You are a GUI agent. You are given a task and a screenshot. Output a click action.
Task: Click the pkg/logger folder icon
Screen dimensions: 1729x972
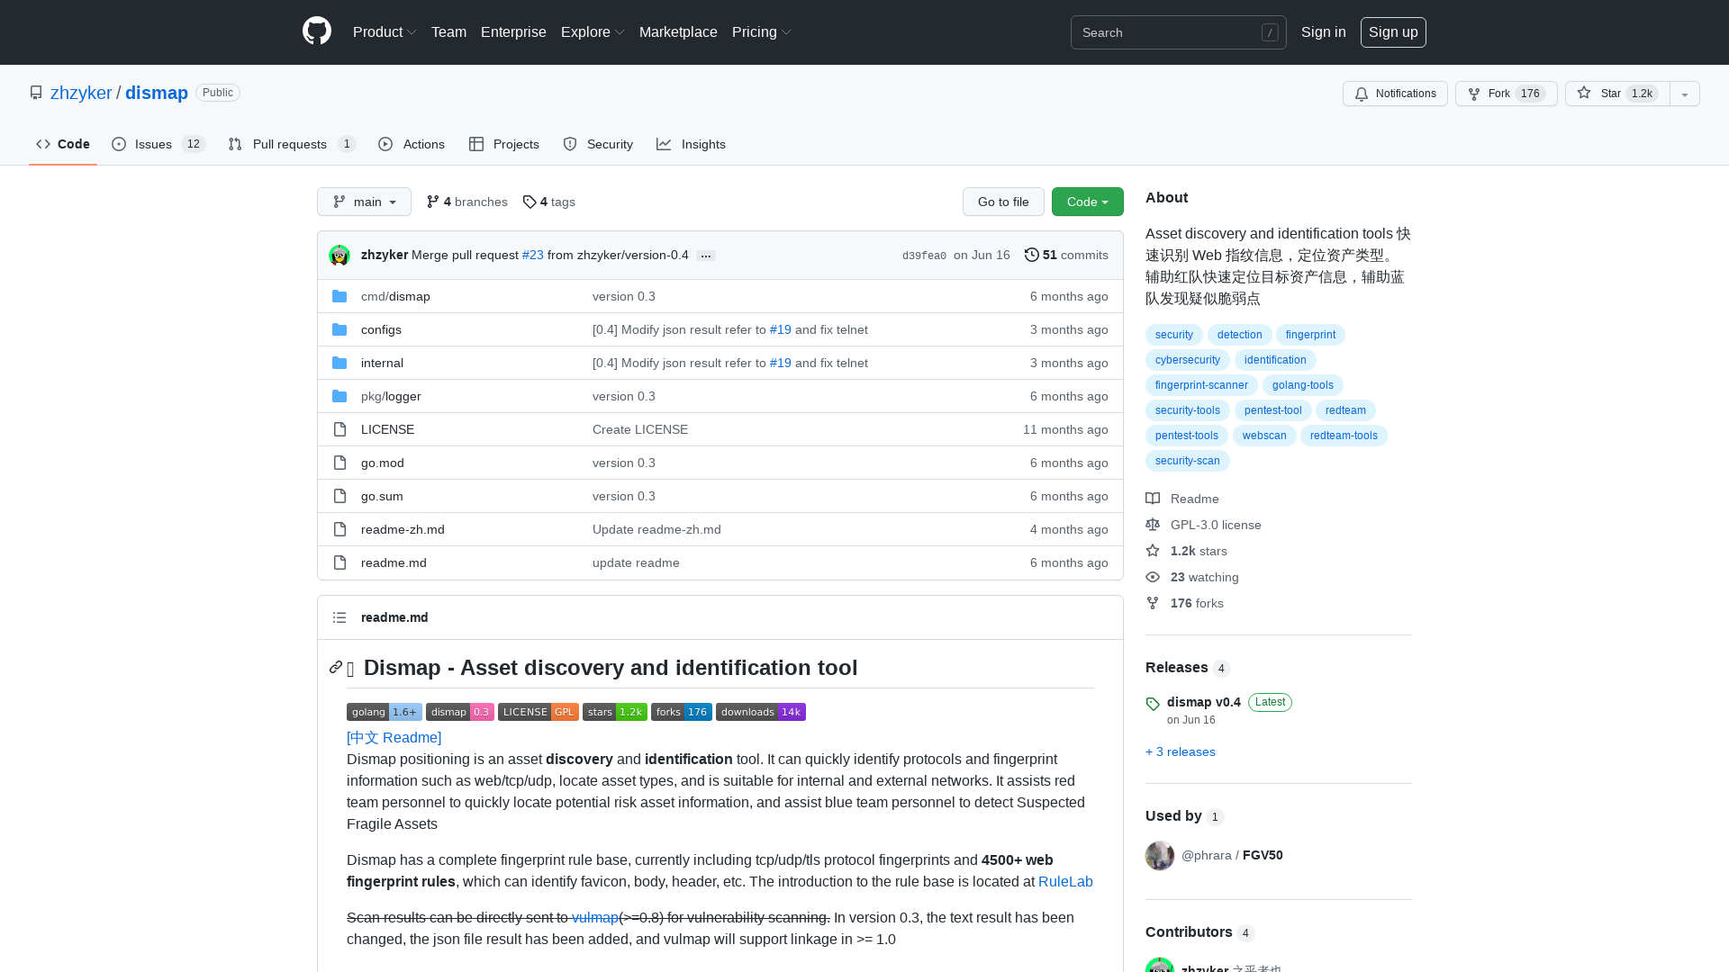tap(339, 396)
